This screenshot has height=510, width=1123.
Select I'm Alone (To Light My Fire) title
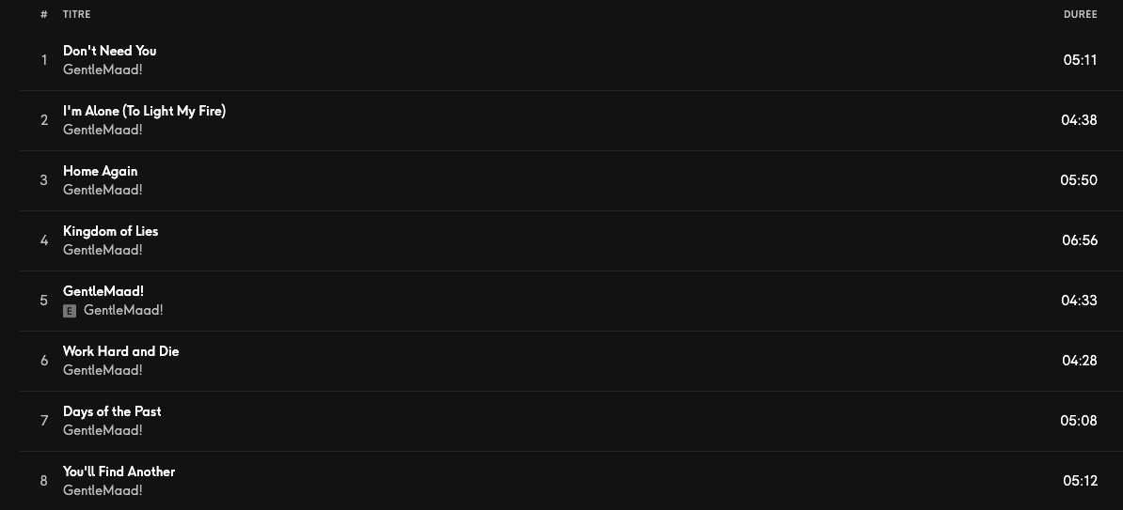click(x=144, y=111)
